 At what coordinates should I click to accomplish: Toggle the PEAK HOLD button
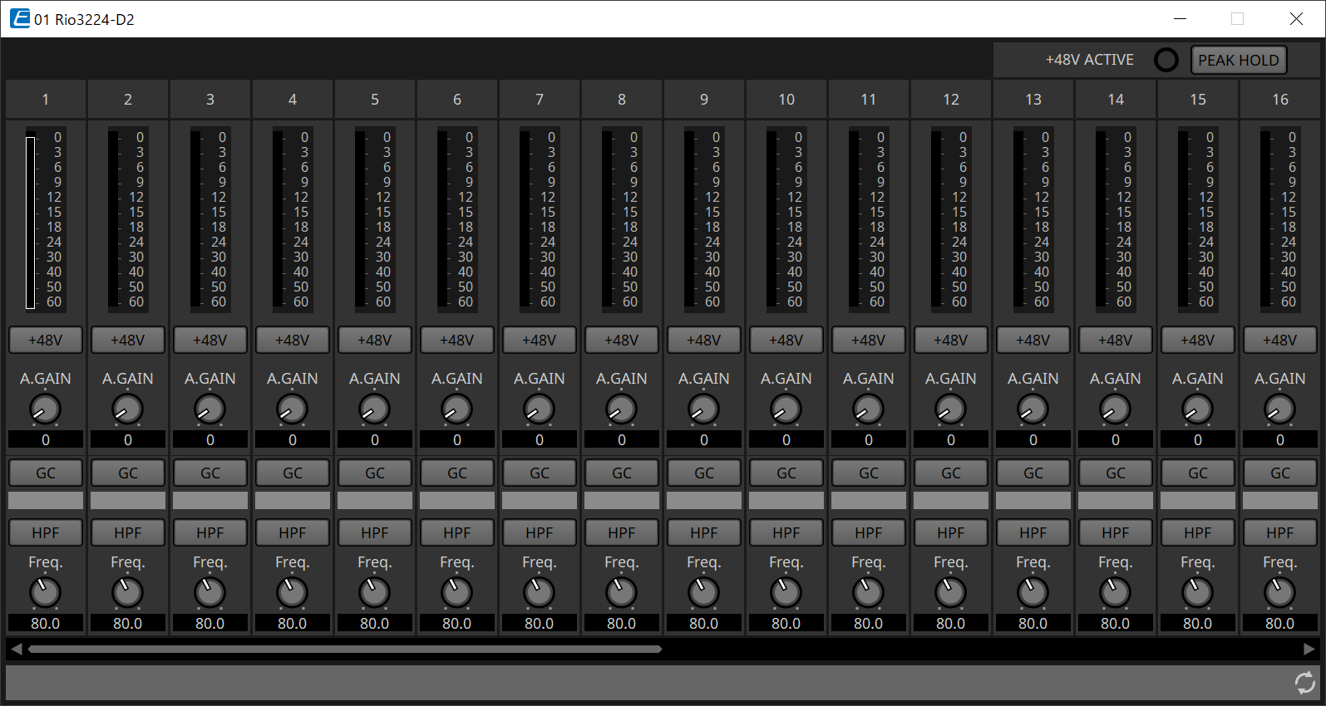1238,60
